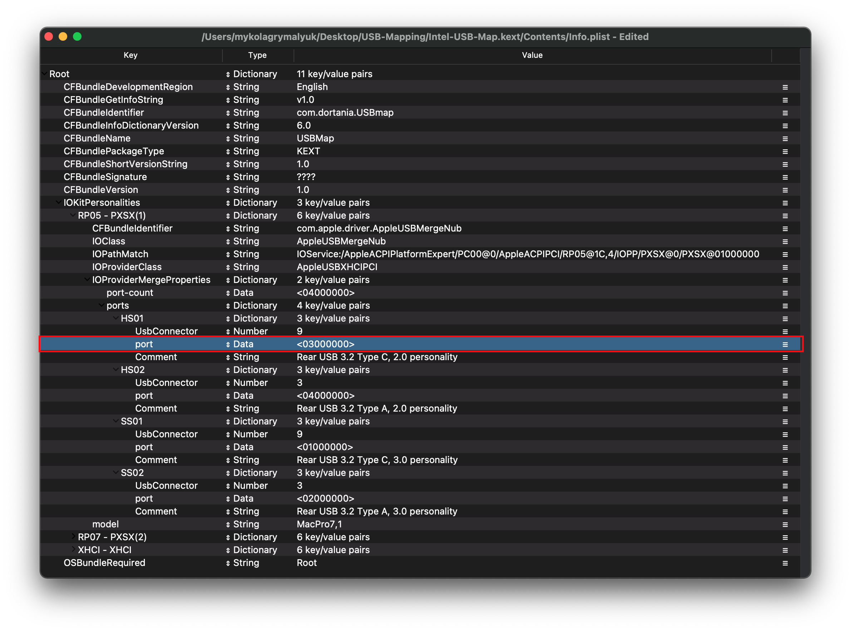Select the CFBundleVersion key row
Image resolution: width=851 pixels, height=631 pixels.
click(x=101, y=190)
